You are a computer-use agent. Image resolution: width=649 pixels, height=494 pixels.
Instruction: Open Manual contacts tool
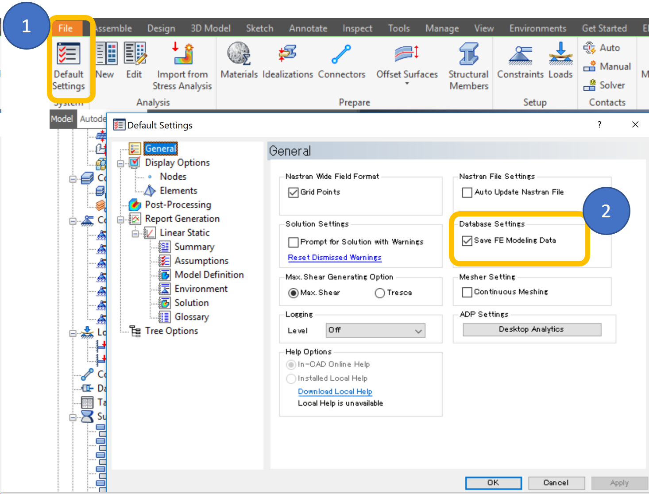click(607, 66)
